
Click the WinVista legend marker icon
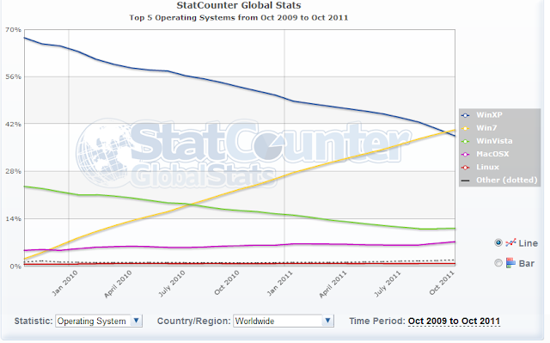466,141
